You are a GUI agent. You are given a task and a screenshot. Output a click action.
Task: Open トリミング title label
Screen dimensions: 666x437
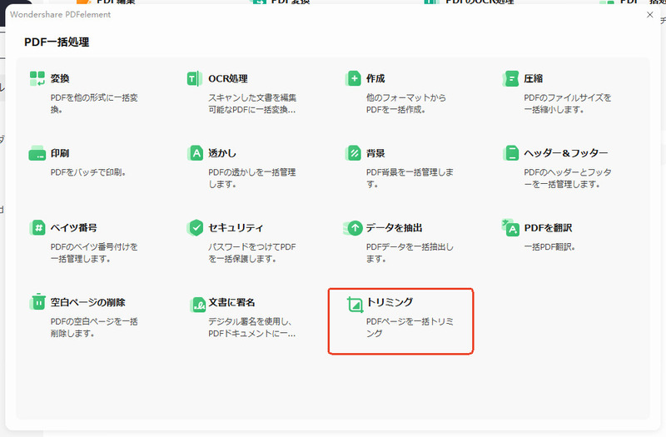[x=390, y=302]
